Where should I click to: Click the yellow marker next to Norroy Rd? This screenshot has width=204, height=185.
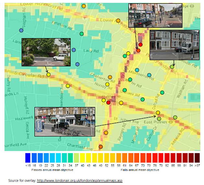[107, 84]
